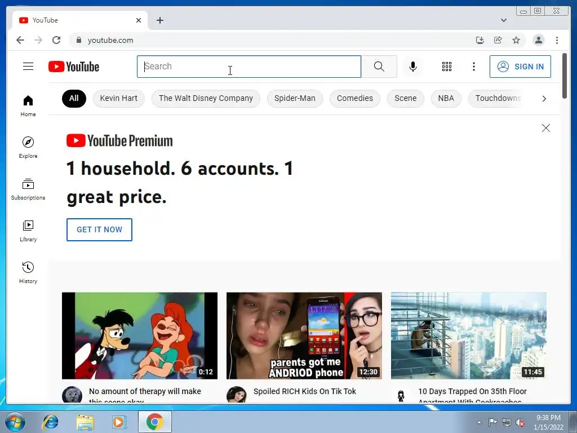This screenshot has height=433, width=577.
Task: Click the YouTube logo
Action: pos(74,67)
